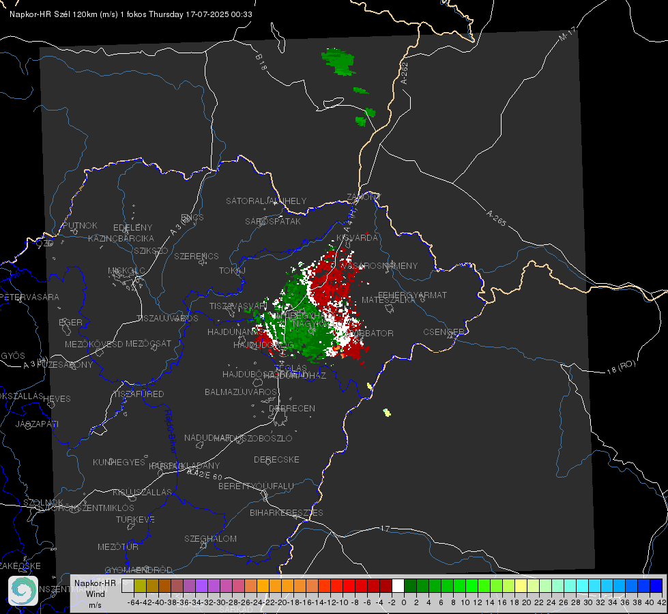Viewport: 668px width, 614px height.
Task: Click the TOKAJ label
Action: [232, 271]
